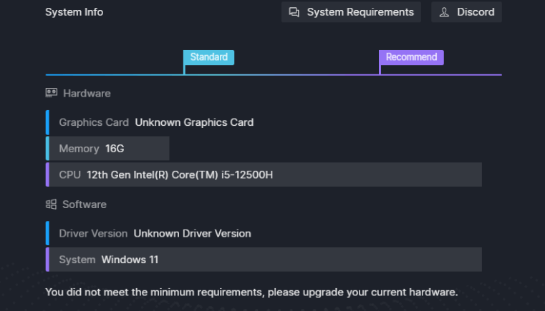Click the chat bubbles icon beside System Requirements

pos(294,12)
